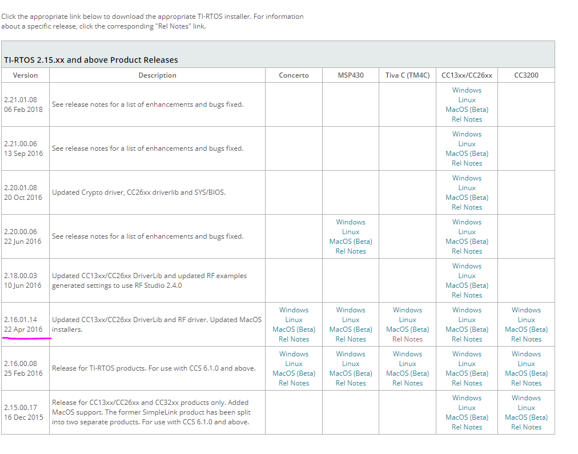Open Linux installer for 2.21.01.08 CC13xx/CC26xx
578x454 pixels.
pyautogui.click(x=467, y=100)
